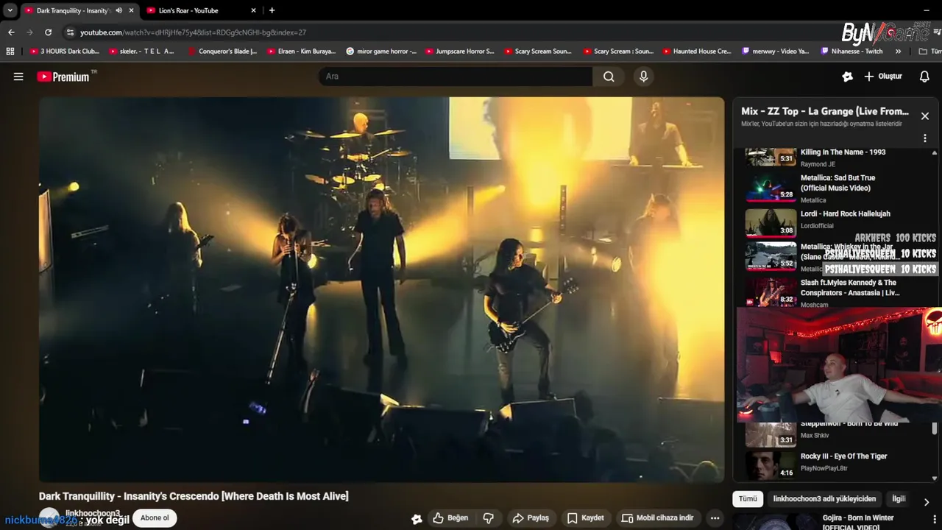Open the Chrome apps grid icon

[10, 52]
